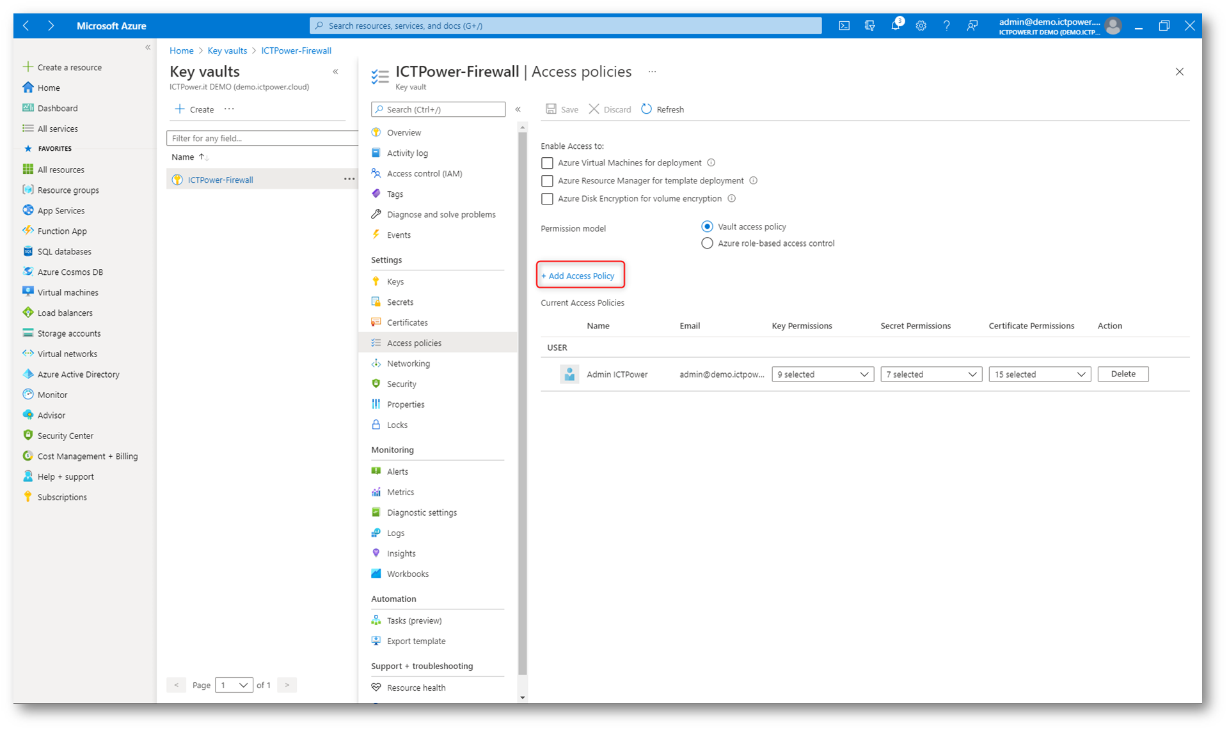
Task: Navigate to Home breadcrumb
Action: coord(182,50)
